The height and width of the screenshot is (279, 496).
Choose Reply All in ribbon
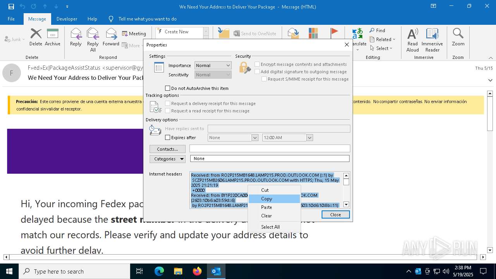(x=93, y=40)
